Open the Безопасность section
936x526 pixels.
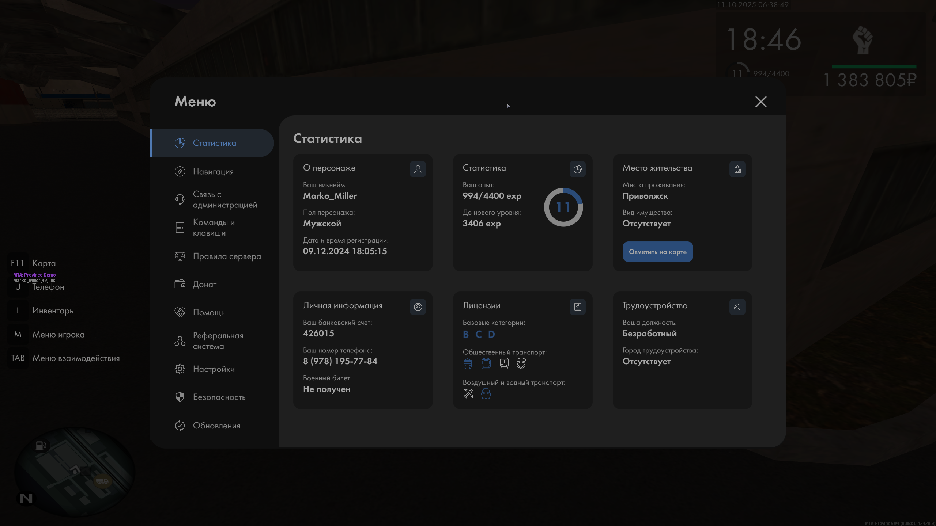pyautogui.click(x=219, y=397)
